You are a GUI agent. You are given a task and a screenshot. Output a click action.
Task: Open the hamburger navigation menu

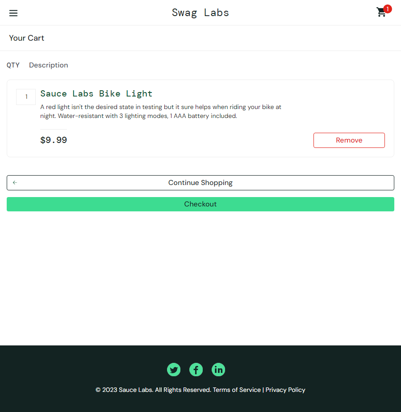(13, 13)
